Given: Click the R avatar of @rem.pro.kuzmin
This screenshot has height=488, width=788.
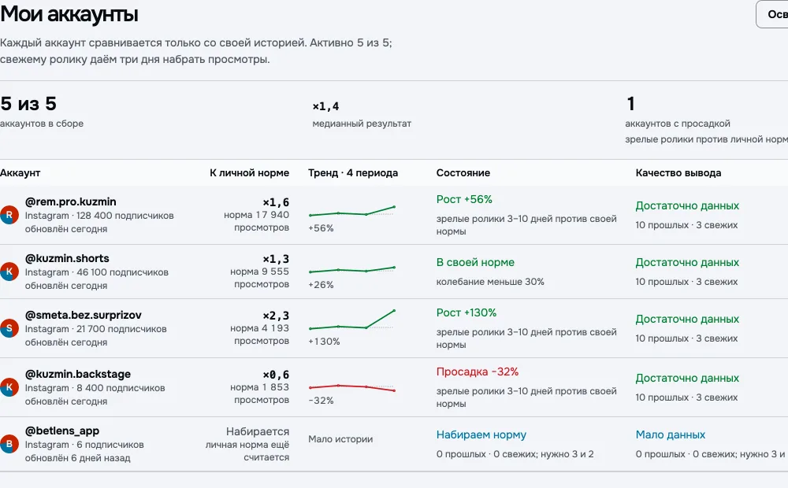Looking at the screenshot, I should [x=9, y=215].
